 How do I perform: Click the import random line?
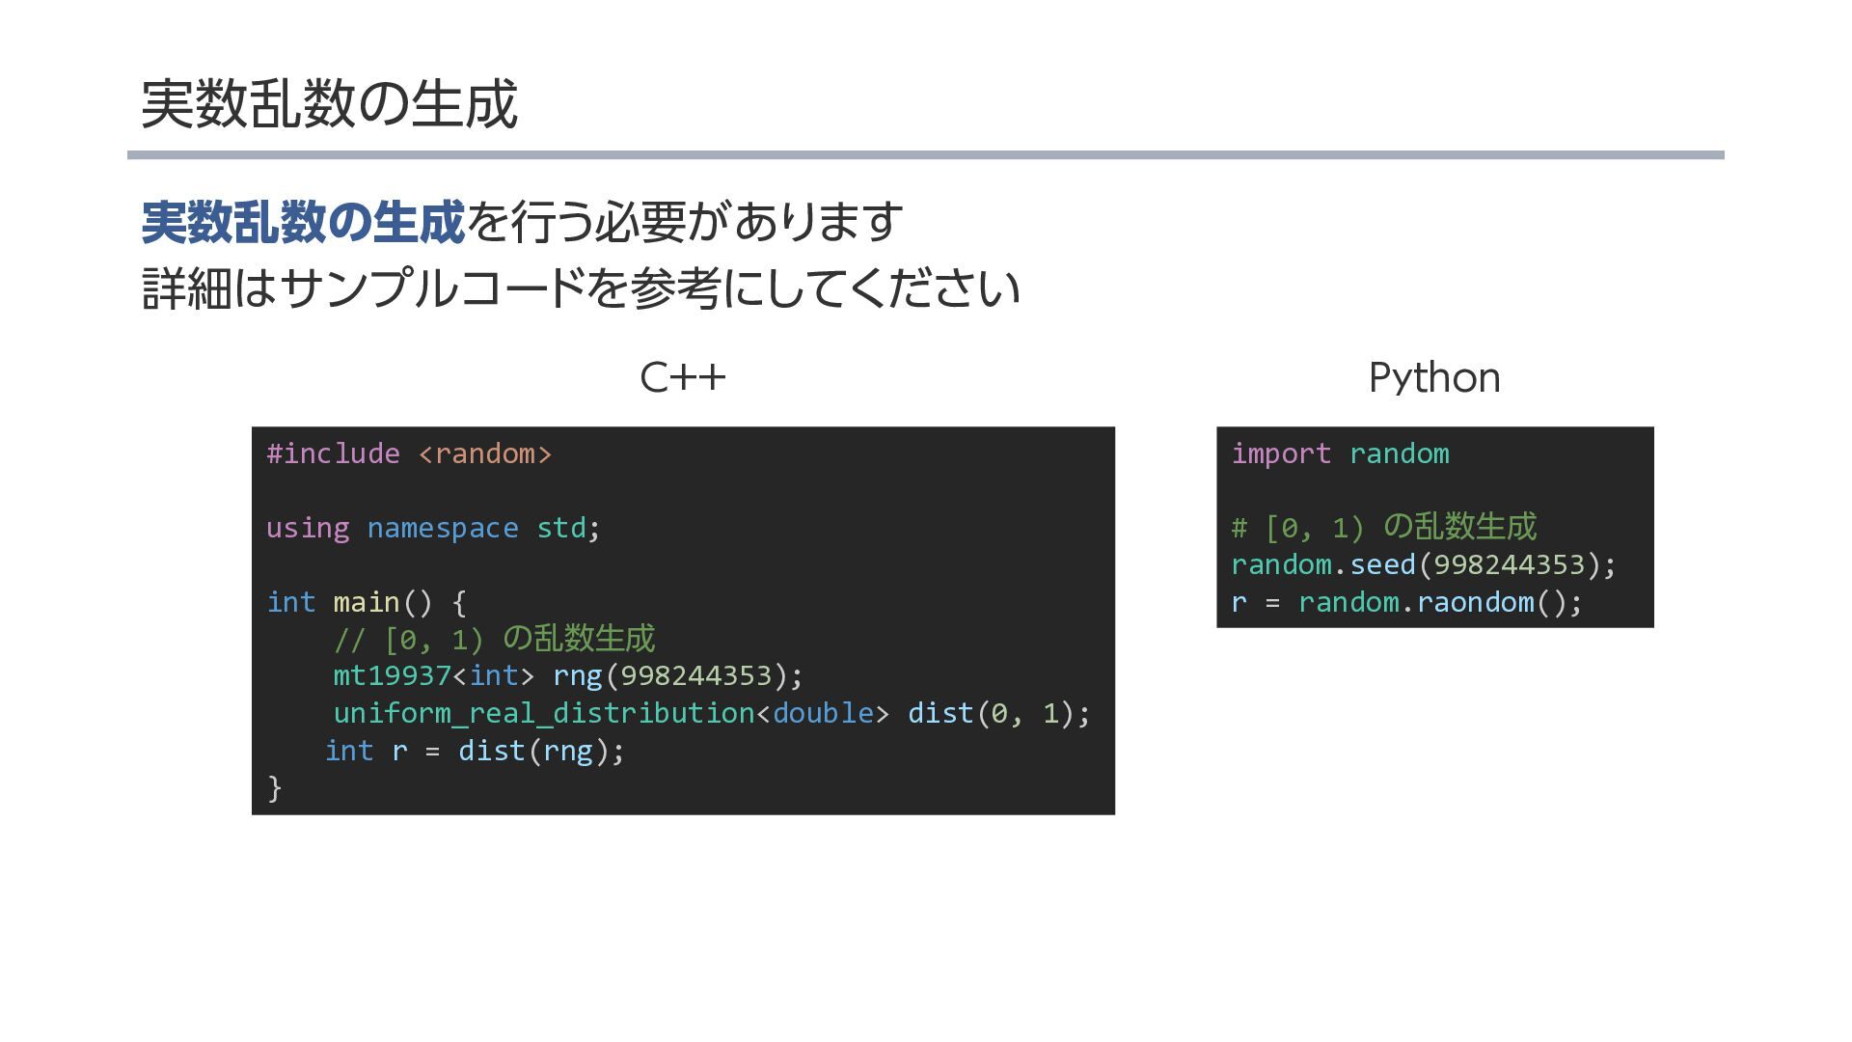[1340, 453]
